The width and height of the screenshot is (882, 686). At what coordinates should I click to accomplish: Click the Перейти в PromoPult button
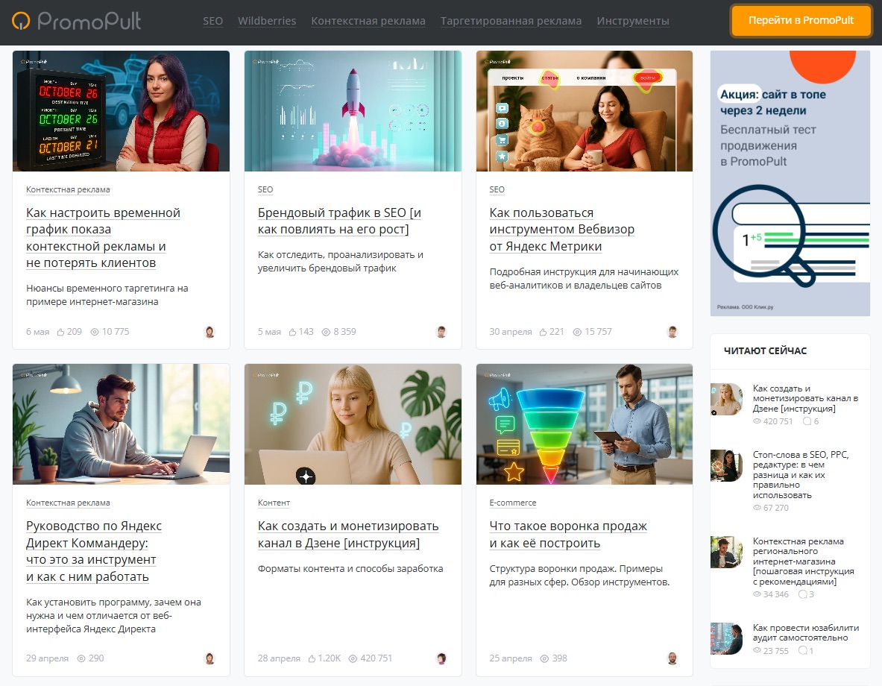click(801, 20)
